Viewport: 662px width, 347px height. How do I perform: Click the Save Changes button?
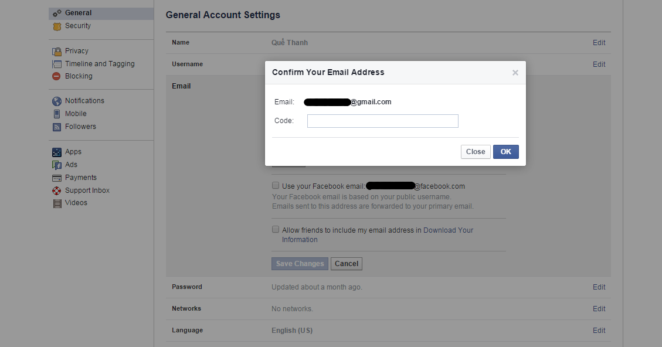(300, 264)
